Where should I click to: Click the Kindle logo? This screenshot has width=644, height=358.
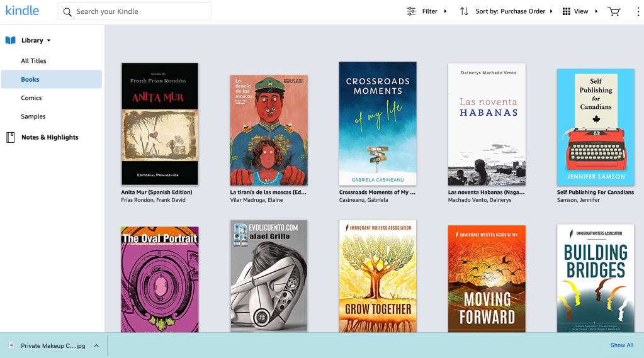click(x=22, y=11)
